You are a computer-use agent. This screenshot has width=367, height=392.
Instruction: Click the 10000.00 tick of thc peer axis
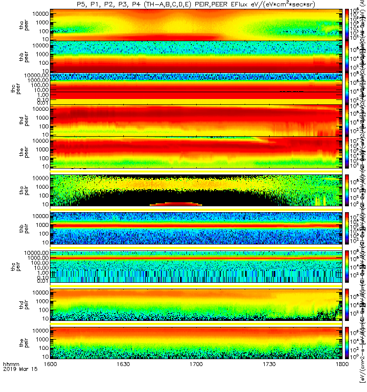point(36,75)
